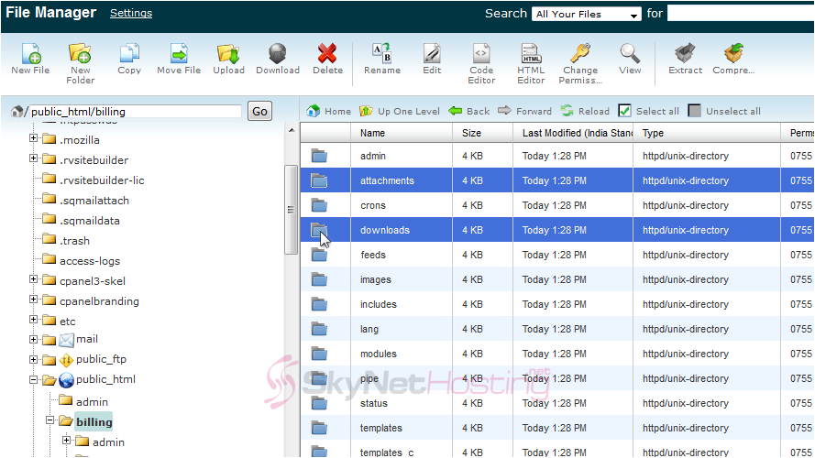Navigate Back with green arrow
Screen dimensions: 815x458
(x=468, y=111)
